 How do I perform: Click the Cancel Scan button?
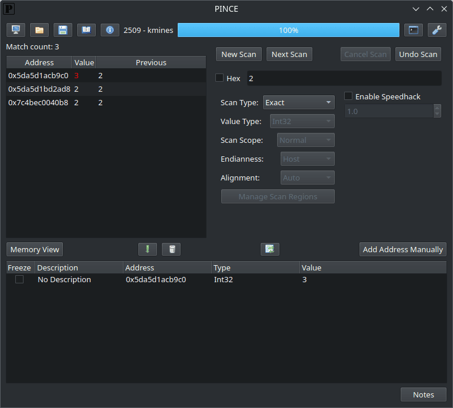coord(365,54)
